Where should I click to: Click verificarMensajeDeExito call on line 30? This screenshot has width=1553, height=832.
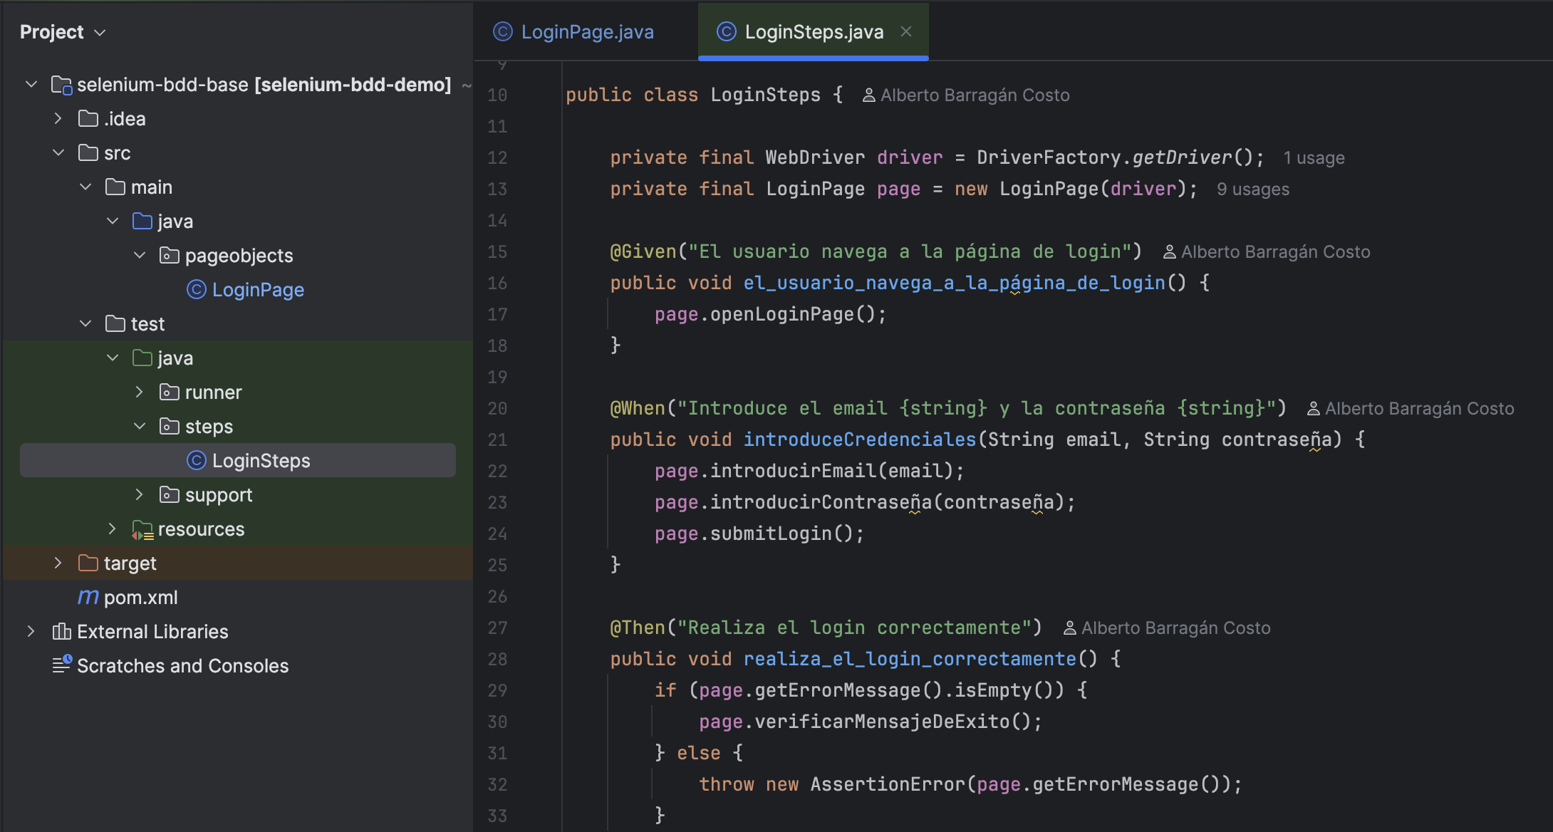pyautogui.click(x=882, y=722)
